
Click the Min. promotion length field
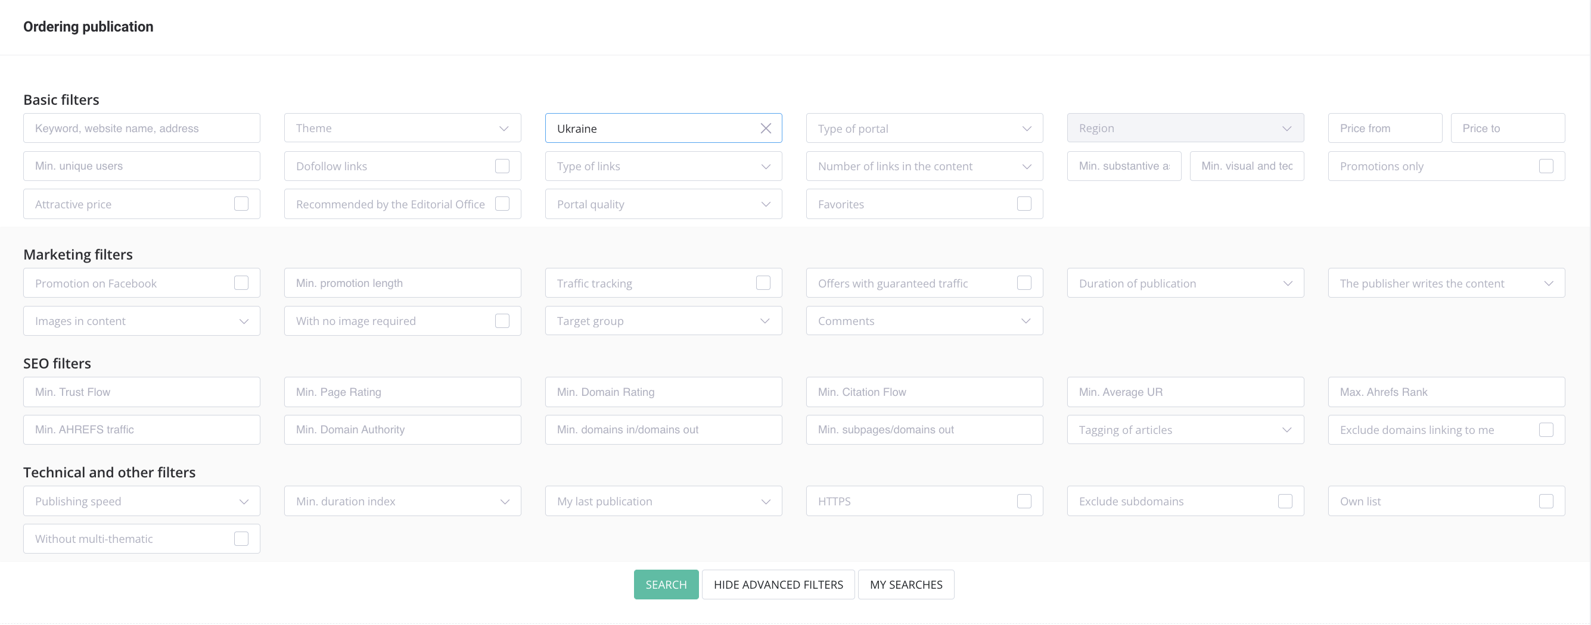point(403,283)
